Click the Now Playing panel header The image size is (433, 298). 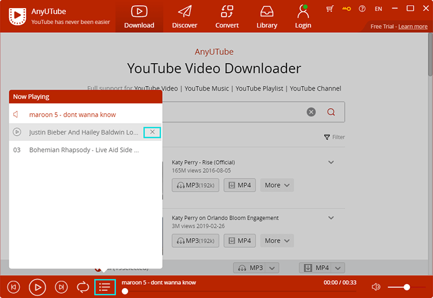pos(85,96)
